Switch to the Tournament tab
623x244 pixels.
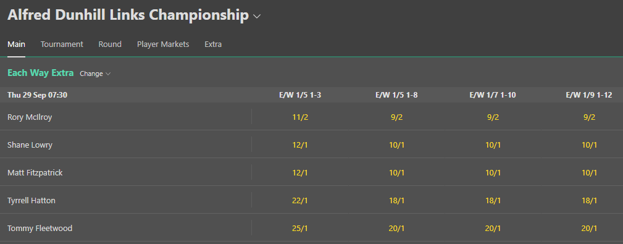(x=62, y=44)
